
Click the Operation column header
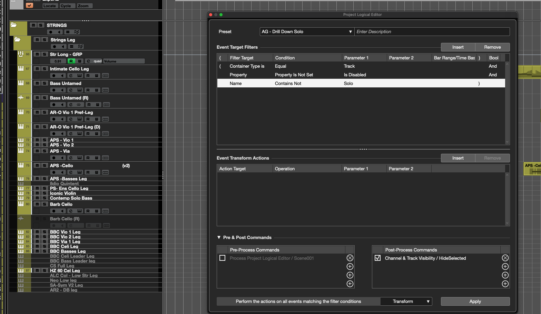tap(307, 169)
